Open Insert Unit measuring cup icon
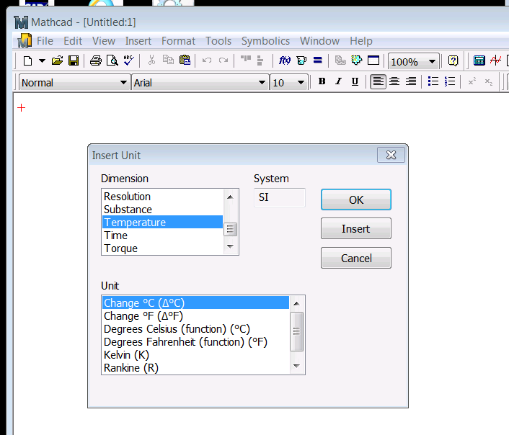This screenshot has width=509, height=435. click(x=301, y=60)
